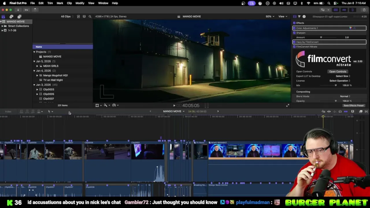The height and width of the screenshot is (208, 370).
Task: Play the viewer with play button
Action: coord(174,106)
